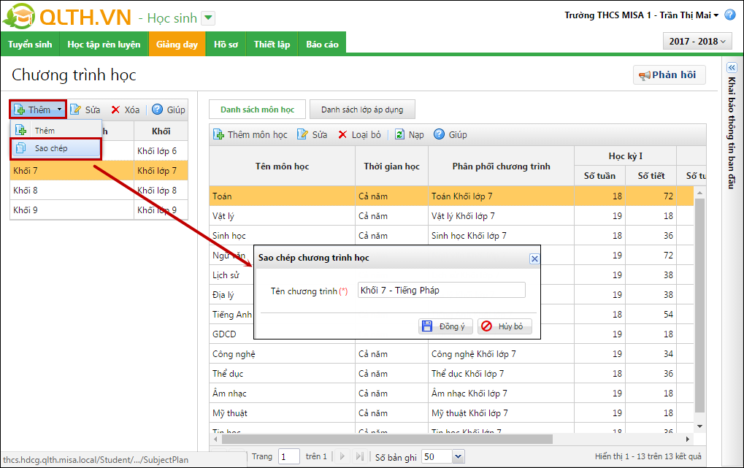Click the red Xóa delete icon
Image resolution: width=744 pixels, height=468 pixels.
coord(115,110)
